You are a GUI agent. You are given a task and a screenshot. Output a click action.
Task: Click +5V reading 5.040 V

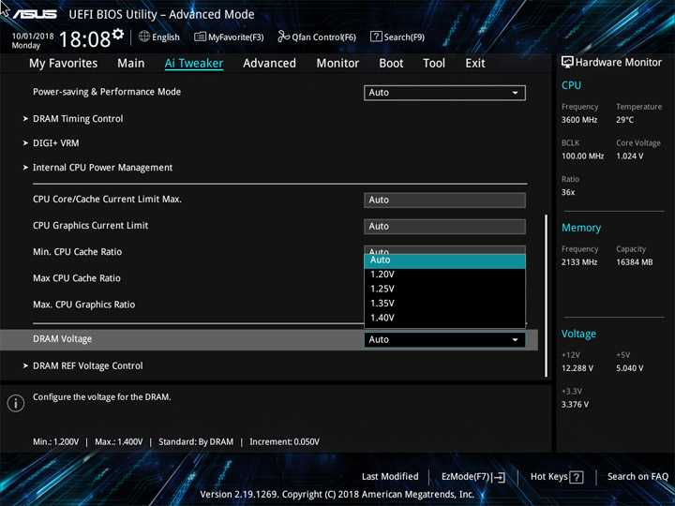[x=630, y=368]
